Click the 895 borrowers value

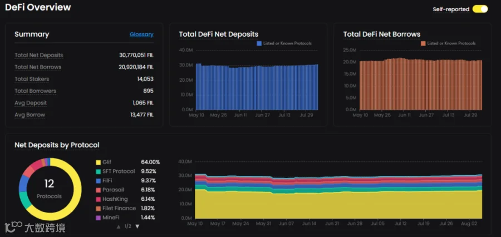click(148, 91)
